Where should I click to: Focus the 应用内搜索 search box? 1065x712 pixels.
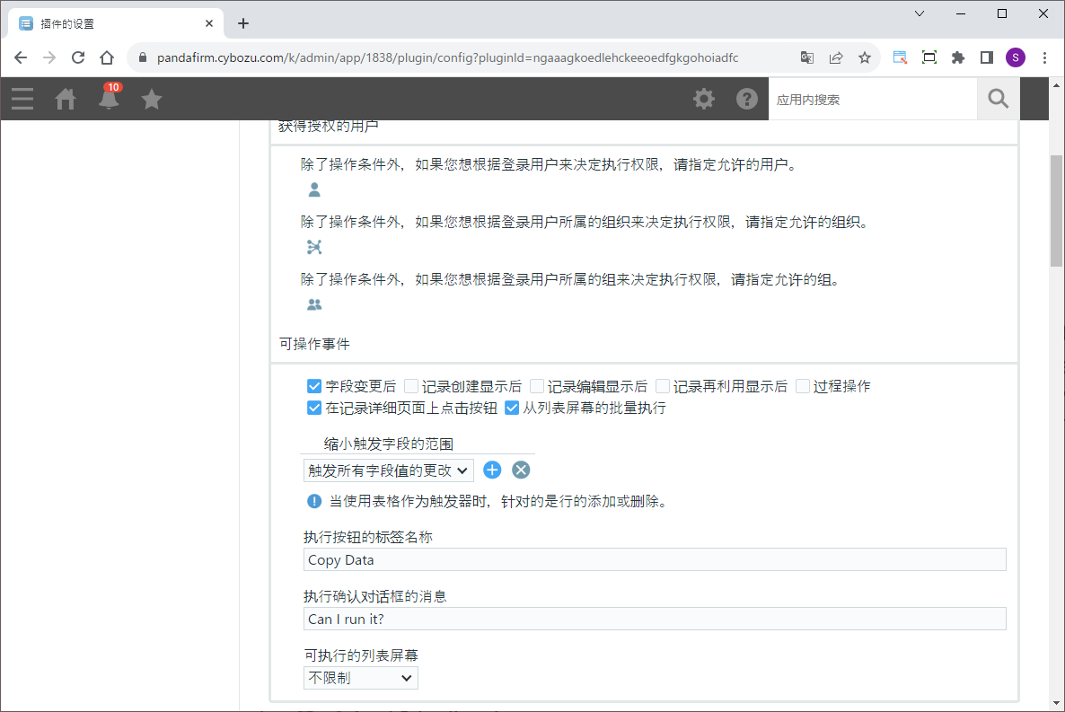(872, 100)
